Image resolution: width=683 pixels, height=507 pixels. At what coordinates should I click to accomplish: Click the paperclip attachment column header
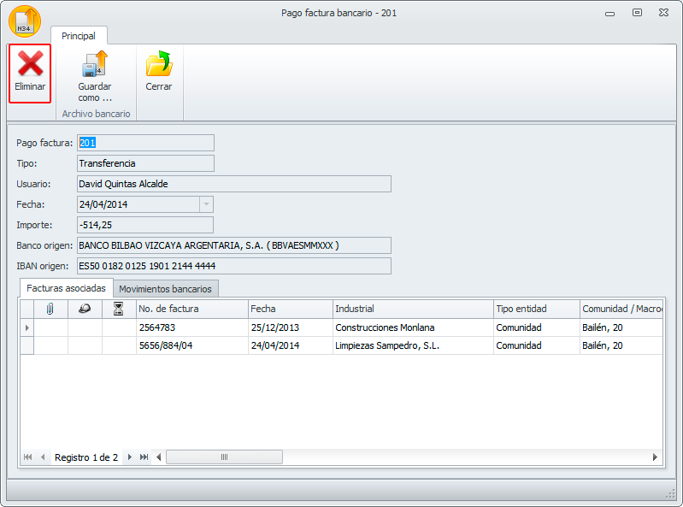tap(50, 309)
